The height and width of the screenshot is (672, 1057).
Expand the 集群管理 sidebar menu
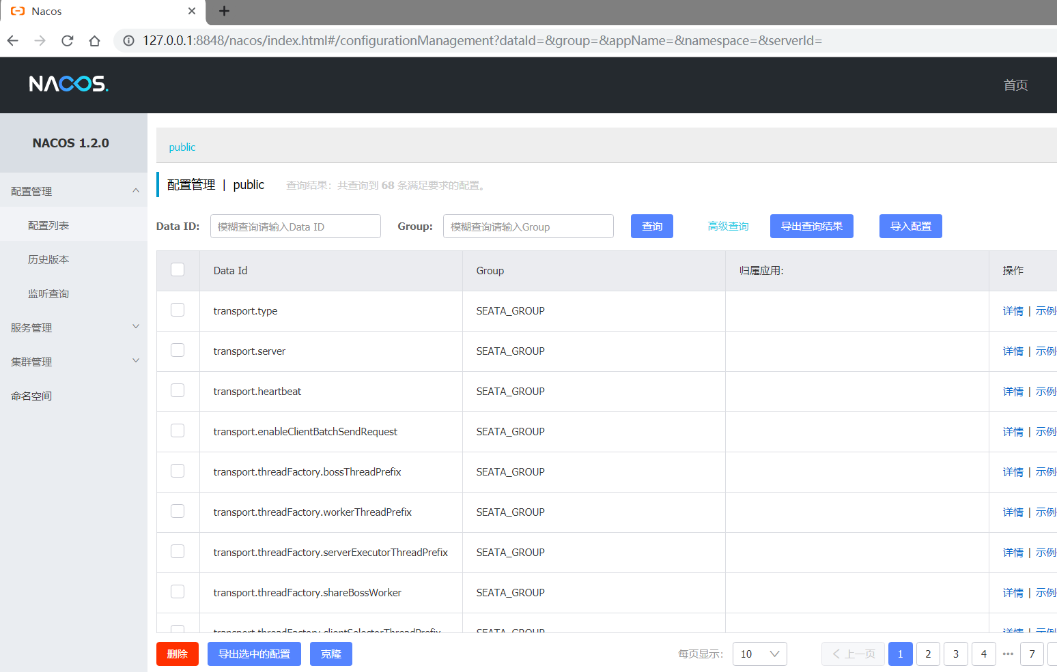tap(74, 362)
